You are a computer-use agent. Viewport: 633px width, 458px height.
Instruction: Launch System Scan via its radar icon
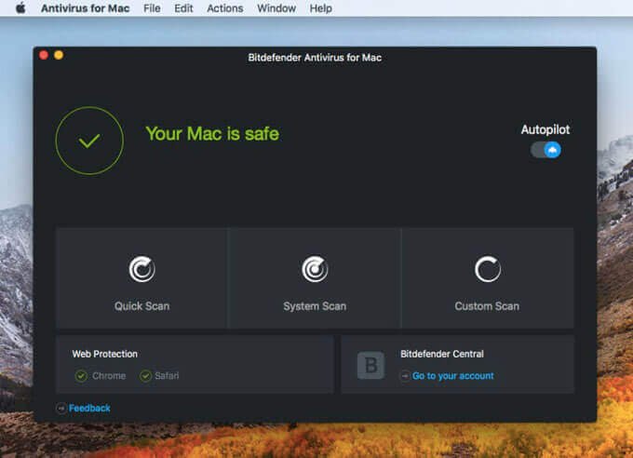point(315,269)
